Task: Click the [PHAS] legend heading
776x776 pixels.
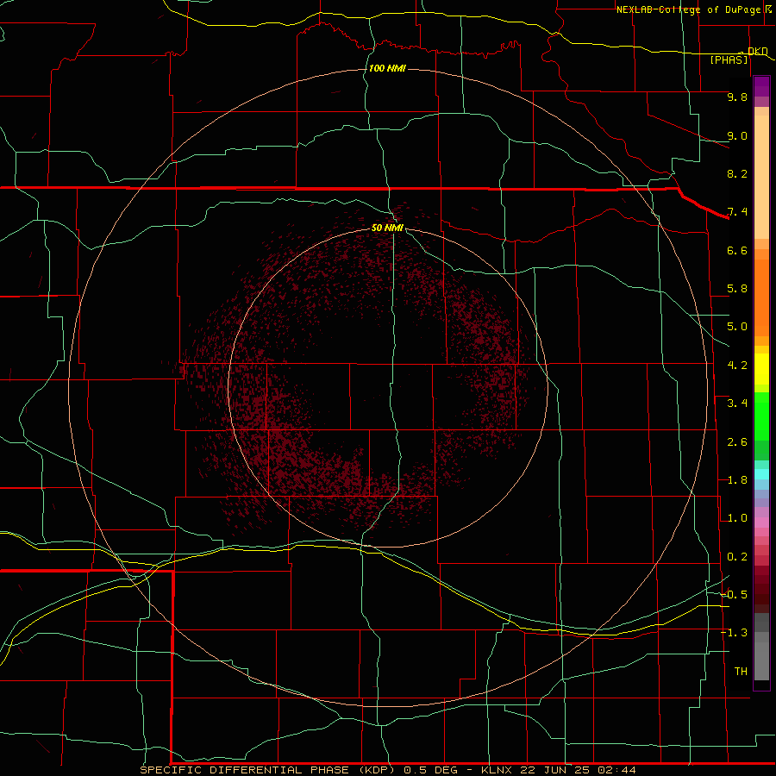Action: 729,60
